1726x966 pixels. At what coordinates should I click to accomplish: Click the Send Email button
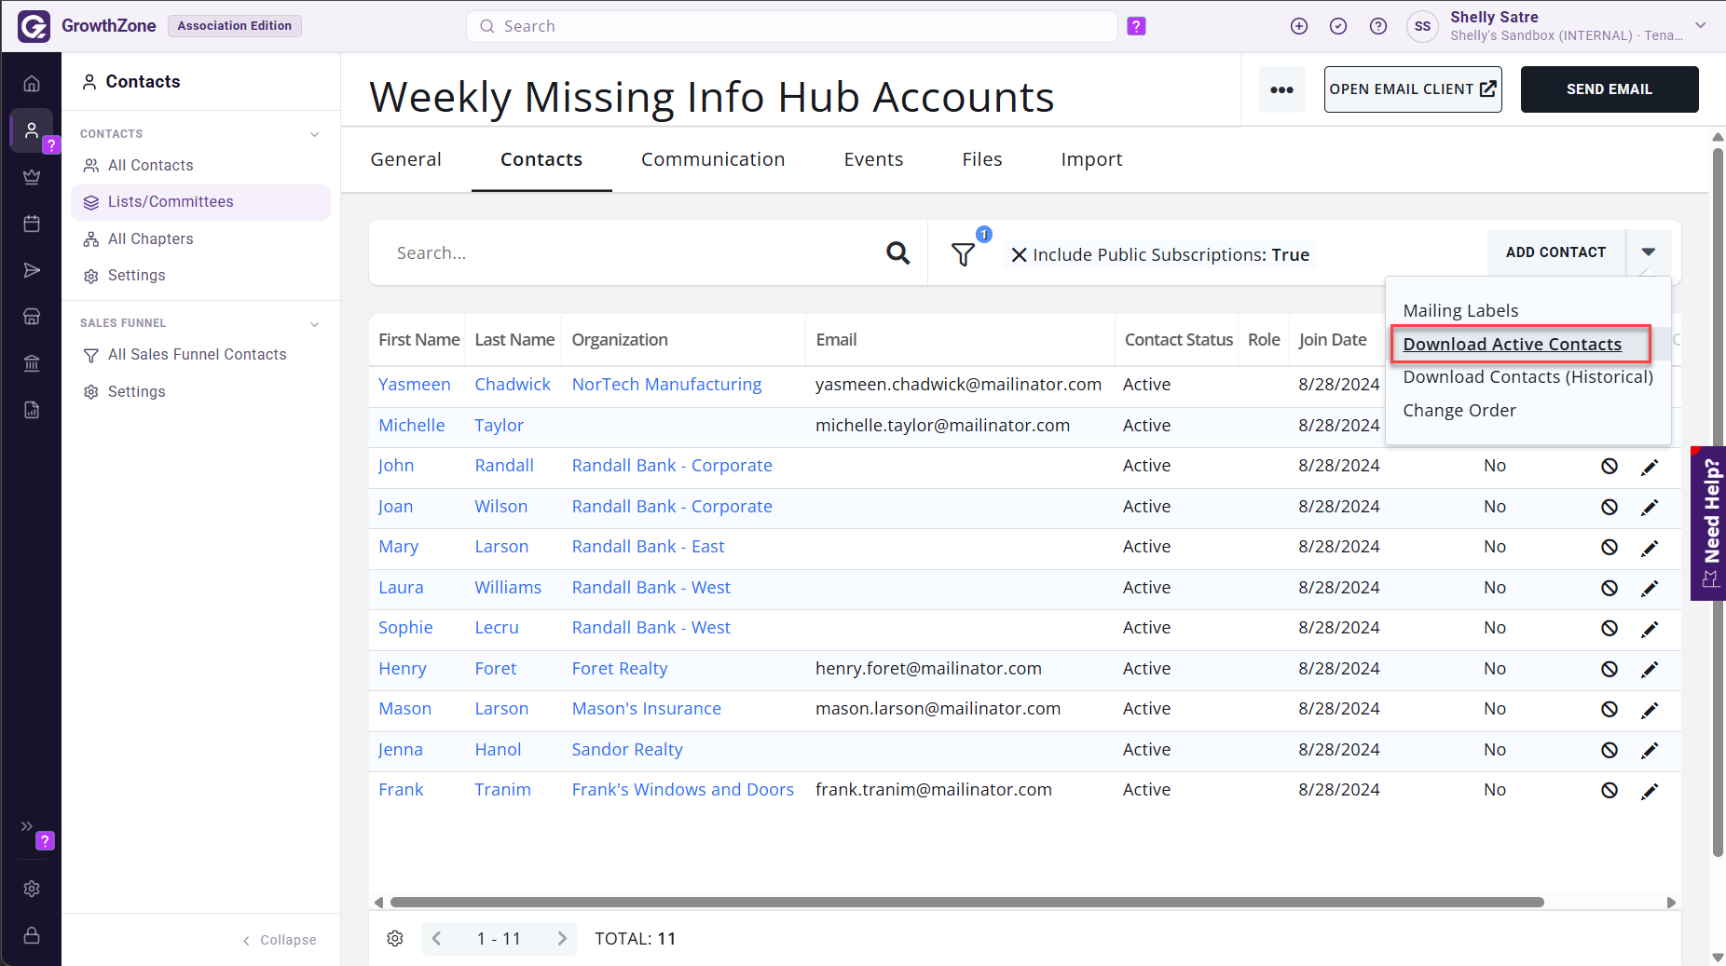(1609, 89)
